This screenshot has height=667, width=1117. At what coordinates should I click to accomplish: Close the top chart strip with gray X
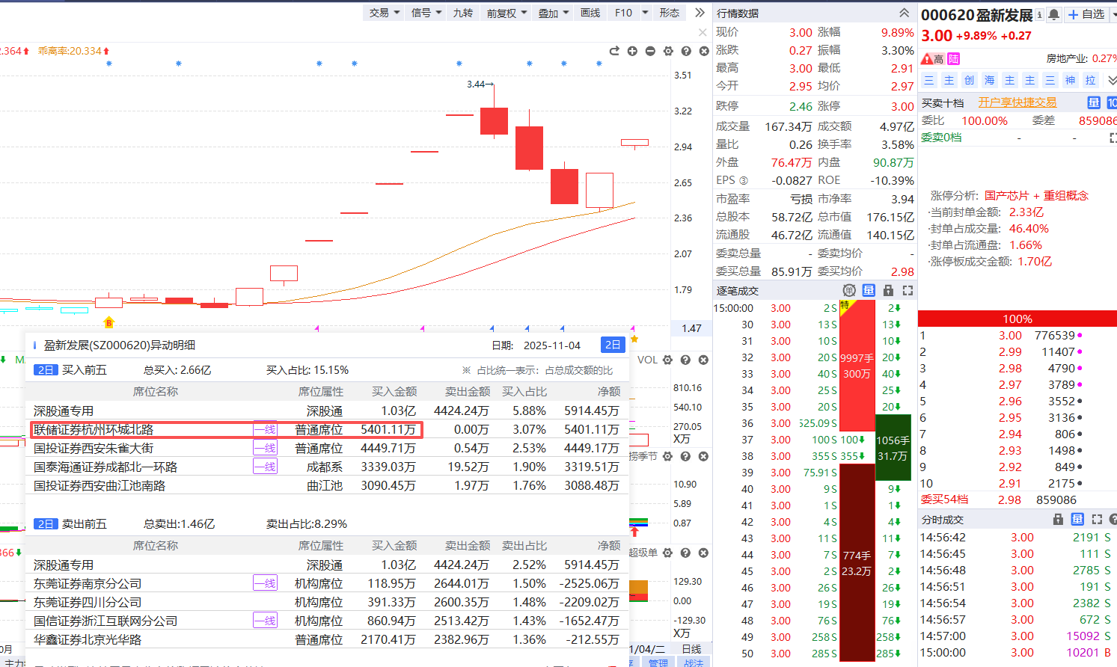click(x=702, y=32)
